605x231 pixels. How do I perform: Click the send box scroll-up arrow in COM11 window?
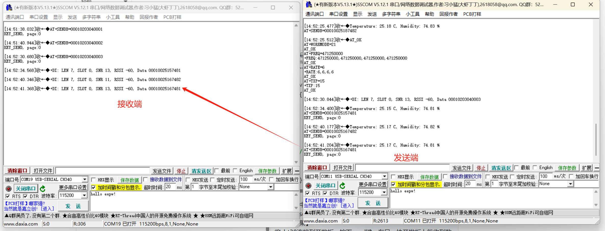tap(596, 192)
